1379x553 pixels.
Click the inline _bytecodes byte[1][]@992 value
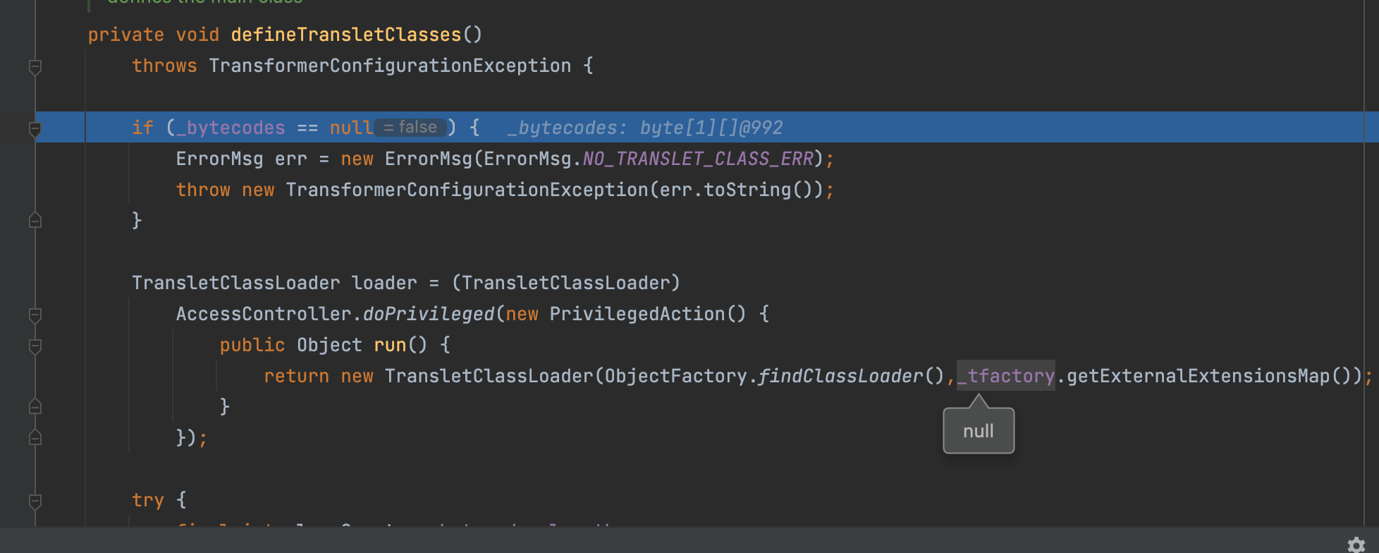[x=645, y=128]
